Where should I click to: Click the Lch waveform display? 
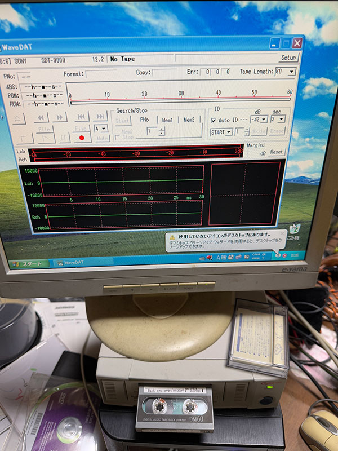click(x=121, y=180)
